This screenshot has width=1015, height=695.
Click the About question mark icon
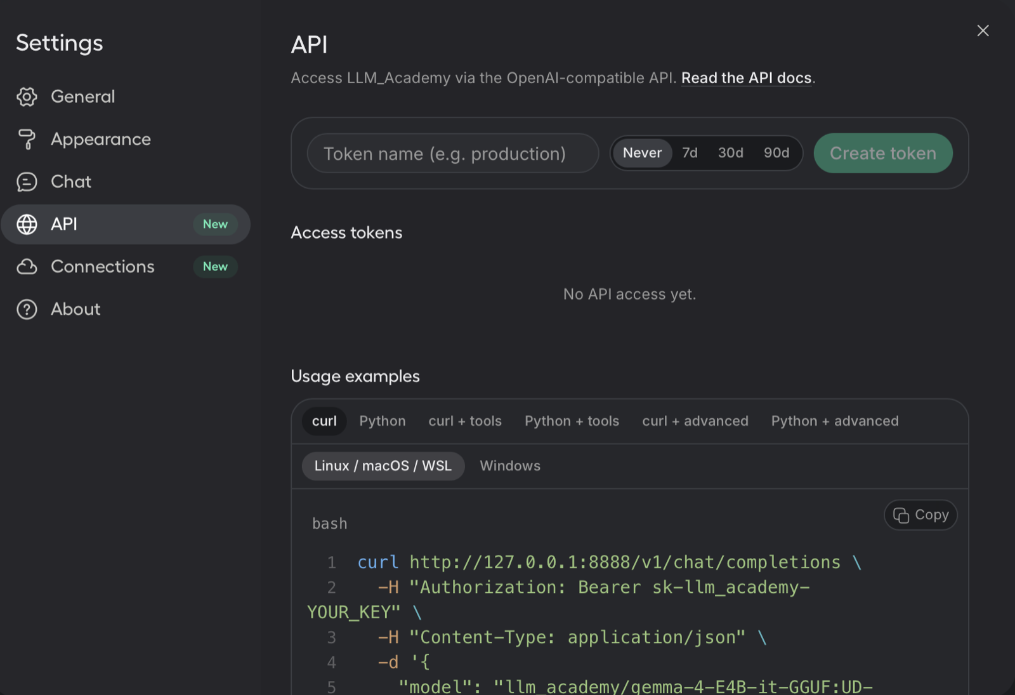point(27,309)
